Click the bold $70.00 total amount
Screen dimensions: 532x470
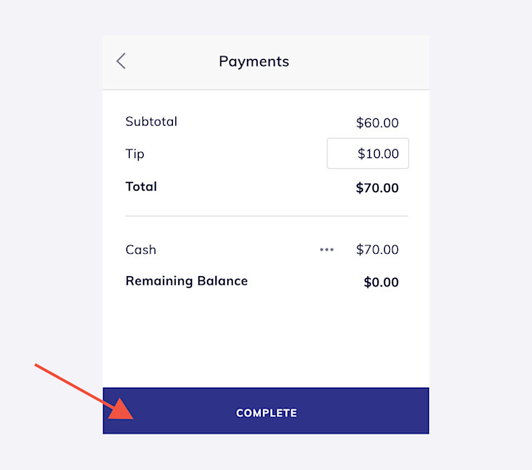[377, 188]
